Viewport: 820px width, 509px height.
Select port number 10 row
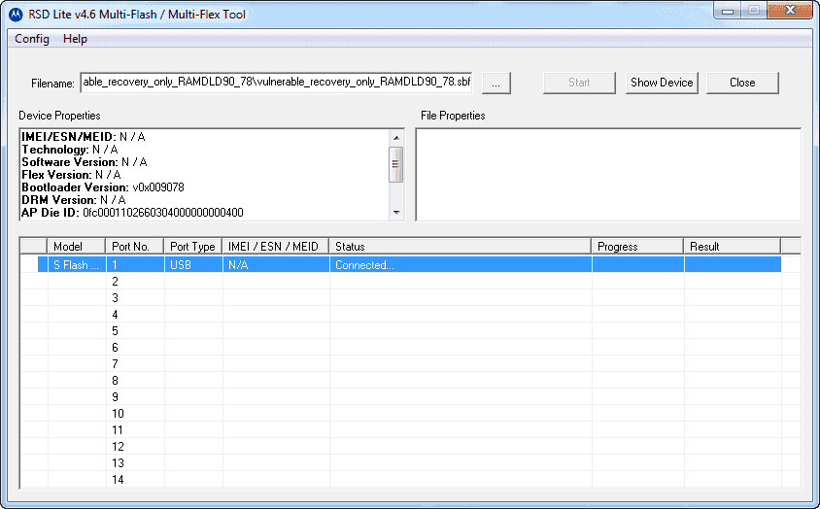pyautogui.click(x=409, y=413)
